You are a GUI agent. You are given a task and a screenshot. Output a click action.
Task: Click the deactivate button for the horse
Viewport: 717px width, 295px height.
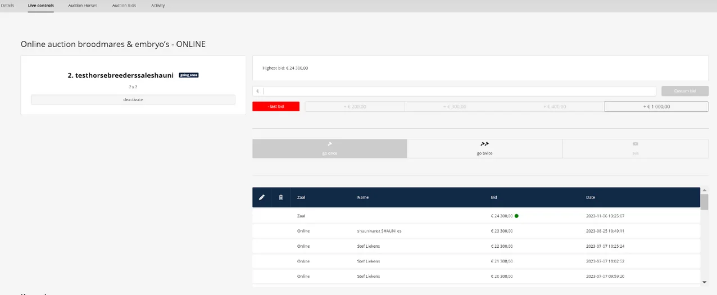133,99
